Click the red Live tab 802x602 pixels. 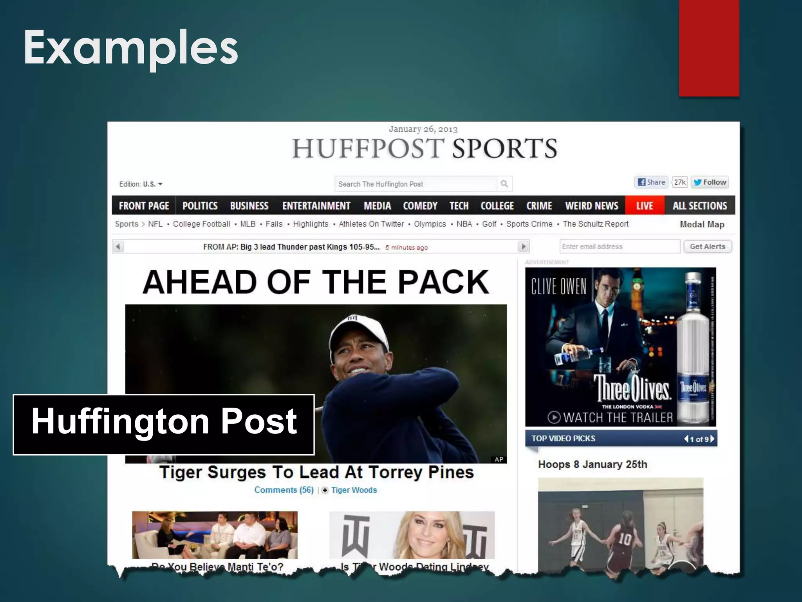point(645,206)
